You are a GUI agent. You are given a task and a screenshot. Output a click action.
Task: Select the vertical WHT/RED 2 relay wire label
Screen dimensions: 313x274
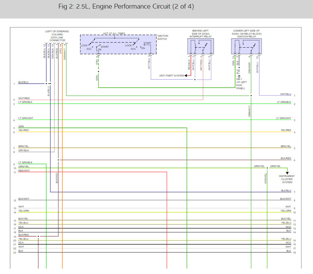tap(201, 63)
